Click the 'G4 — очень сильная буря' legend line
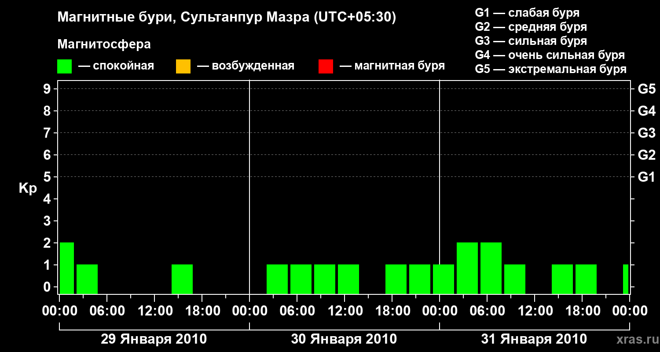The image size is (660, 352). pyautogui.click(x=550, y=55)
